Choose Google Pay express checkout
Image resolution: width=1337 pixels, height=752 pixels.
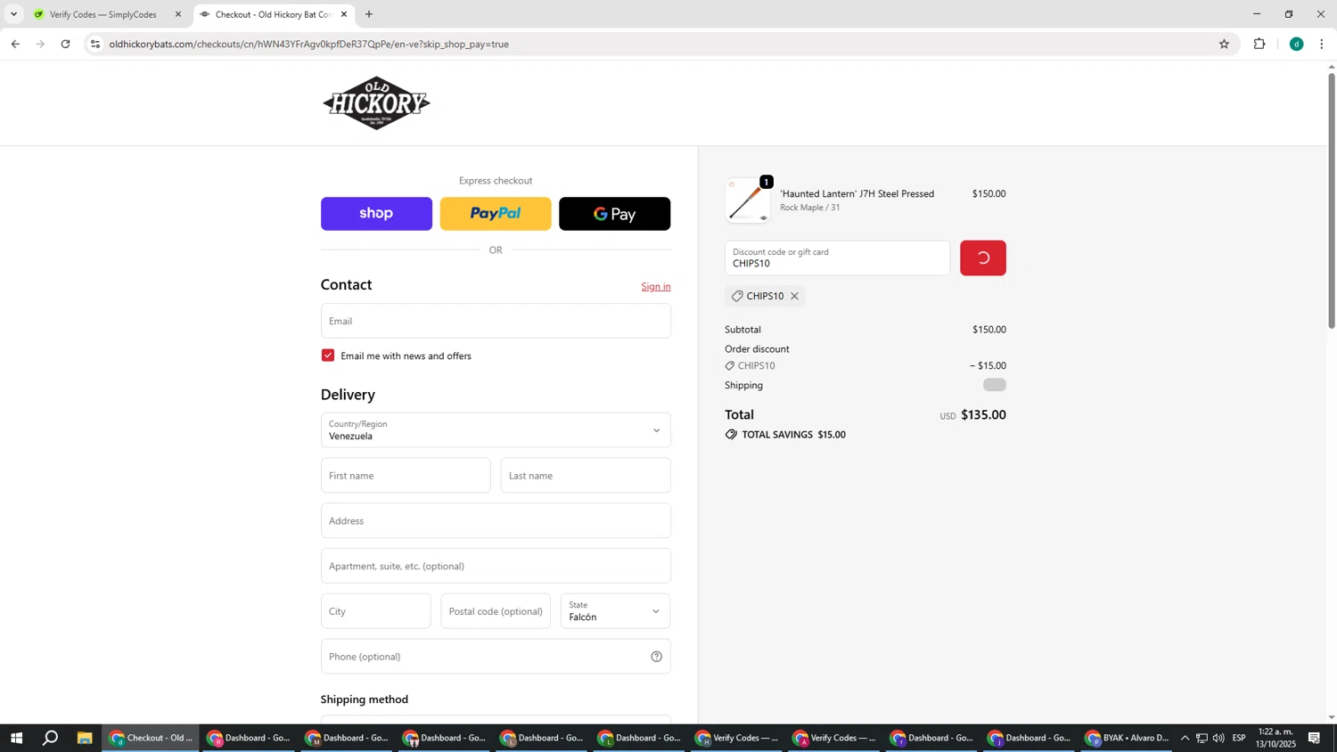click(614, 214)
